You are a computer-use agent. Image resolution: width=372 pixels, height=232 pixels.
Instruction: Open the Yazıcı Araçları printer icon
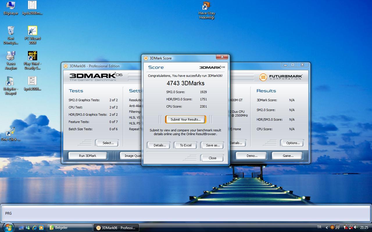pos(11,60)
